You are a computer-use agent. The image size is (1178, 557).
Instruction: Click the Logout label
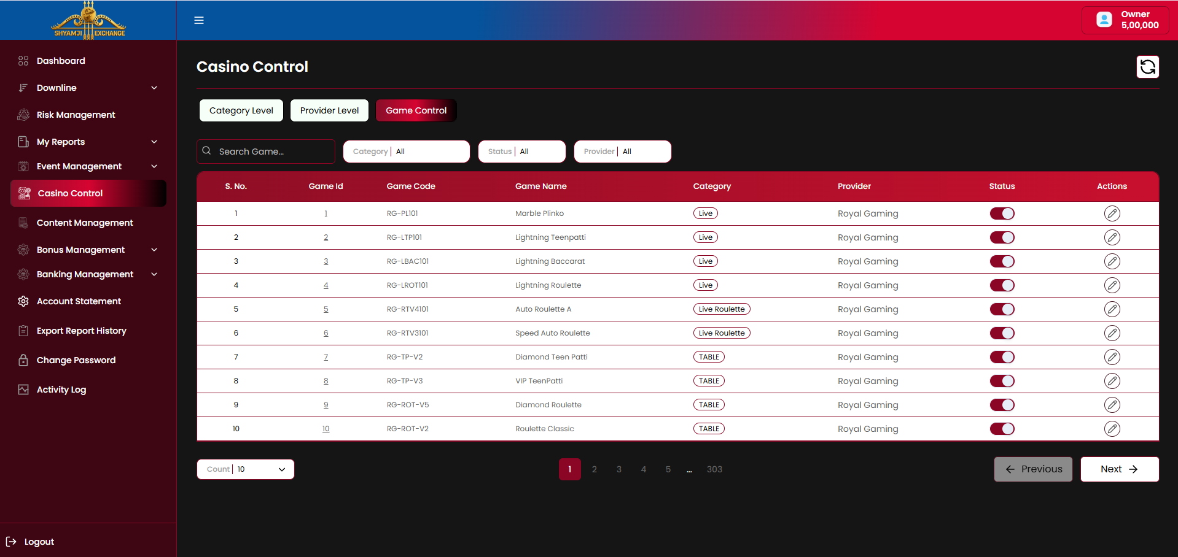click(x=39, y=542)
